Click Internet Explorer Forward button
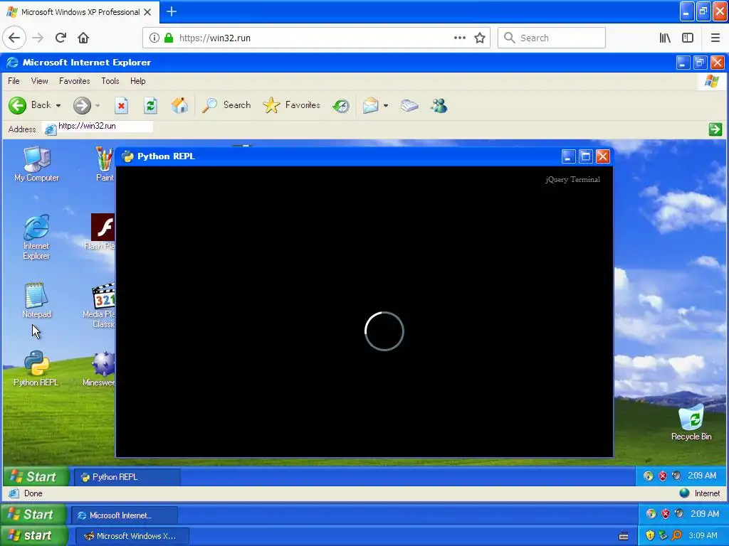The height and width of the screenshot is (546, 729). click(x=82, y=105)
